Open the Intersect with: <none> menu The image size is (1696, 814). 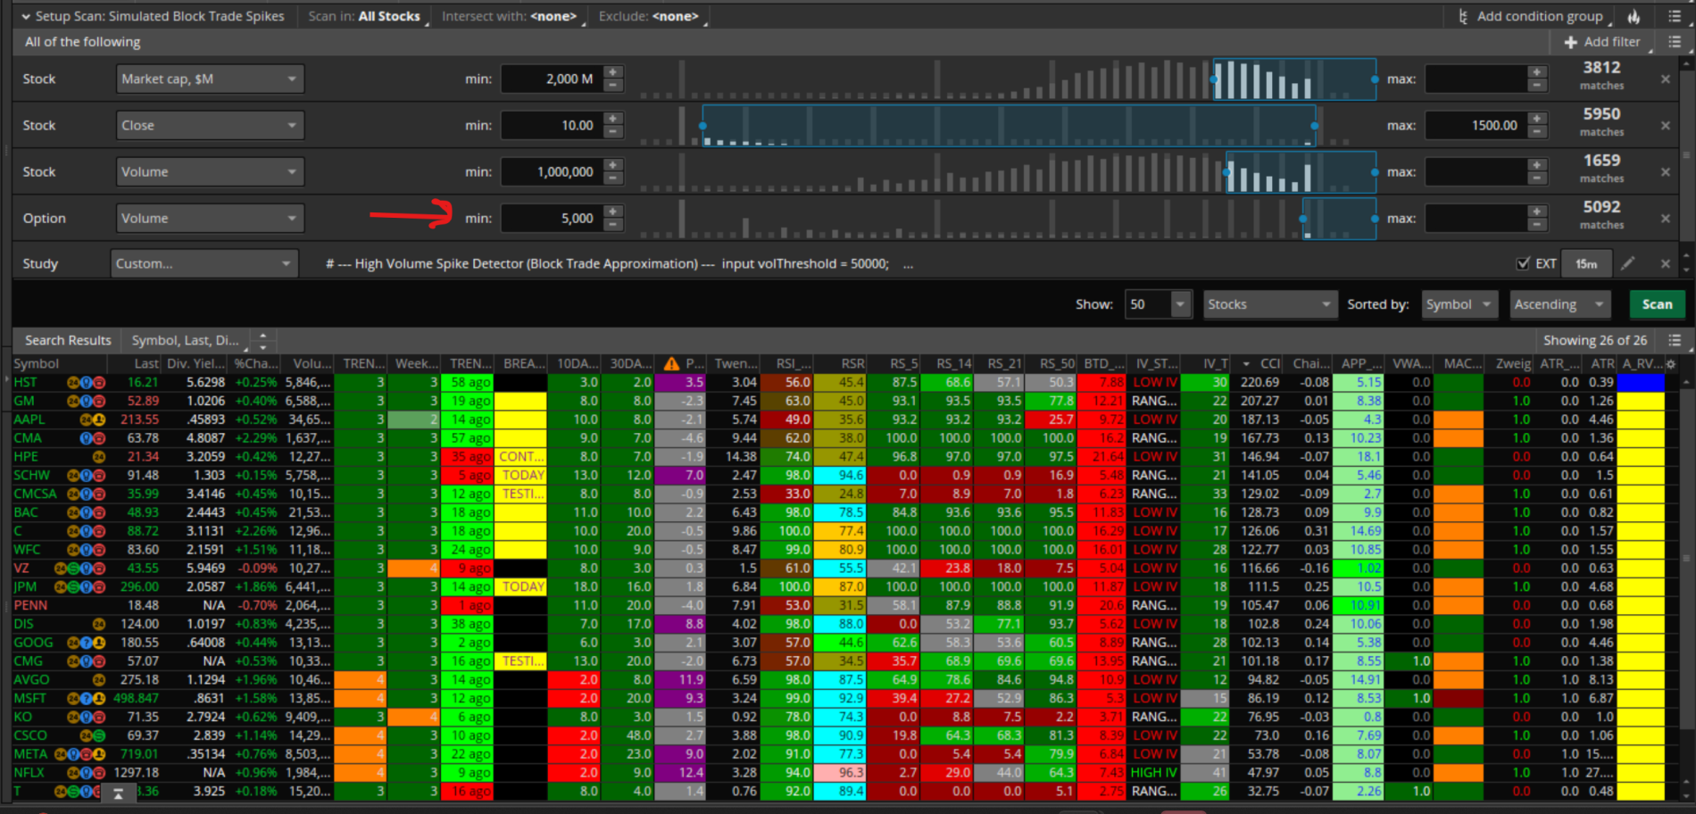point(511,16)
